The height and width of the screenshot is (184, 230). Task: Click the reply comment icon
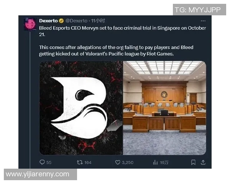pyautogui.click(x=42, y=162)
